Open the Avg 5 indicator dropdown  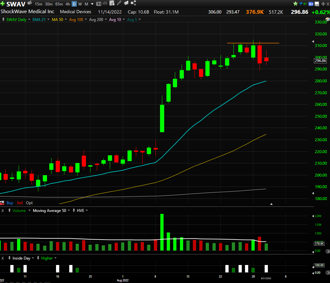coord(140,20)
